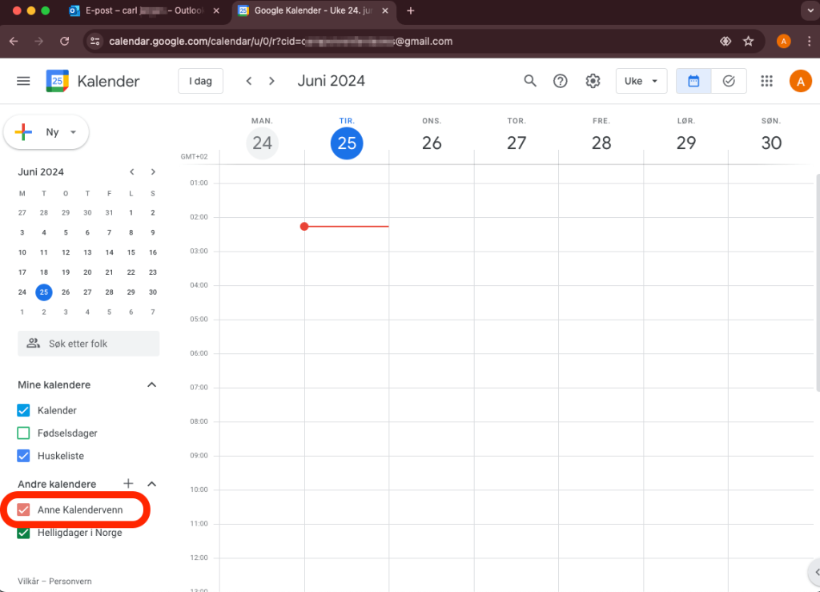Switch to the Tasks checkmark view
820x592 pixels.
tap(729, 81)
